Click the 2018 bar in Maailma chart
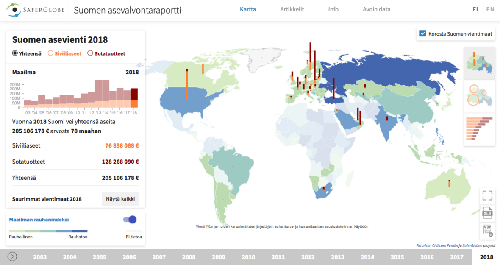 [134, 98]
